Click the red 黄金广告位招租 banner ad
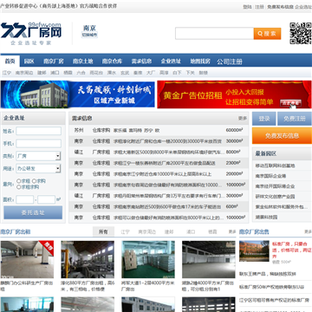 [234, 94]
